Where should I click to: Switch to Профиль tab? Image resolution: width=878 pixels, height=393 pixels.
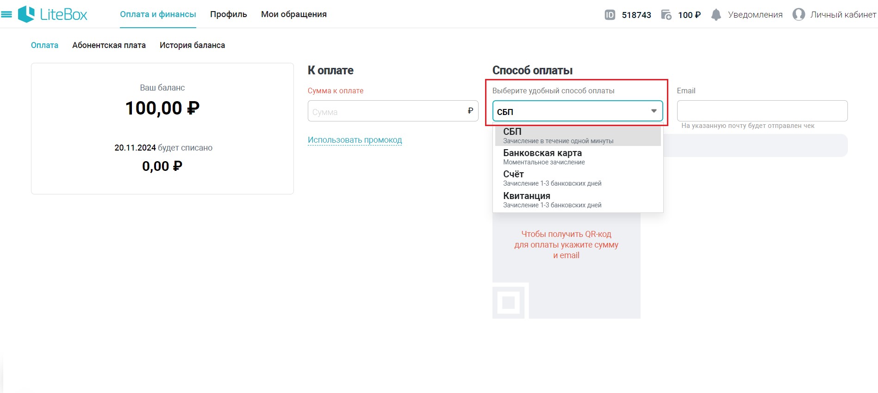coord(229,14)
